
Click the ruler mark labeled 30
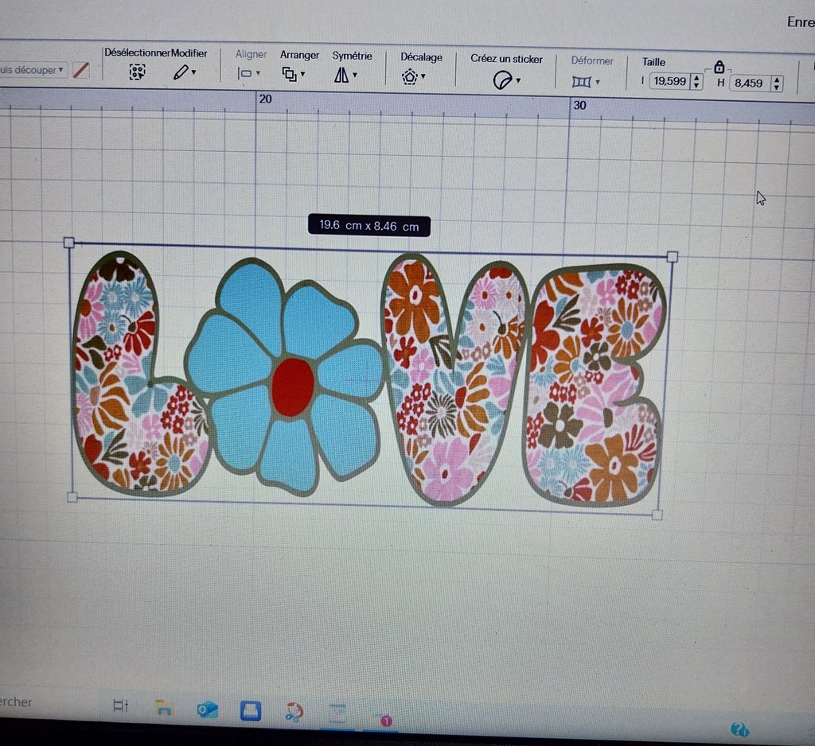tap(579, 106)
